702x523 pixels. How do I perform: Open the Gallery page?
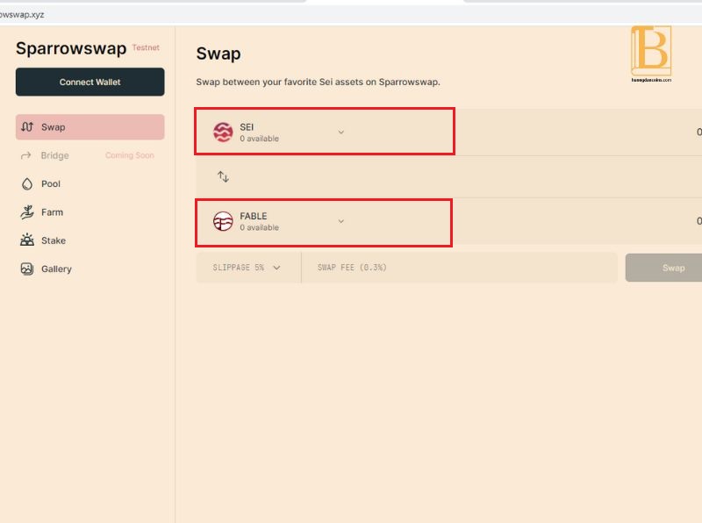pyautogui.click(x=90, y=269)
